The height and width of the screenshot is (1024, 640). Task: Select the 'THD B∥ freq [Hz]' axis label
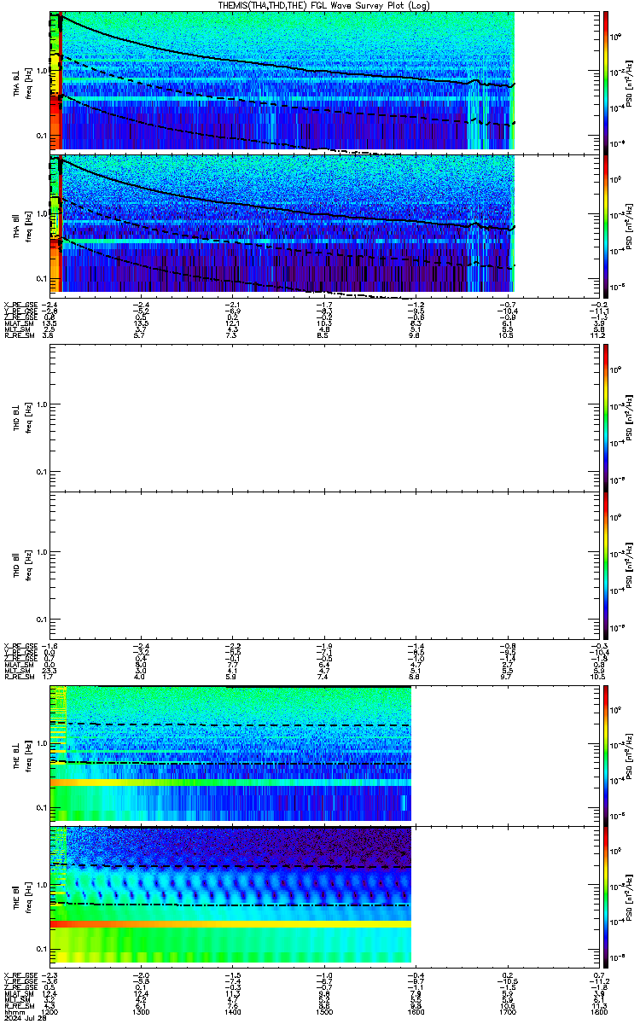coord(22,565)
